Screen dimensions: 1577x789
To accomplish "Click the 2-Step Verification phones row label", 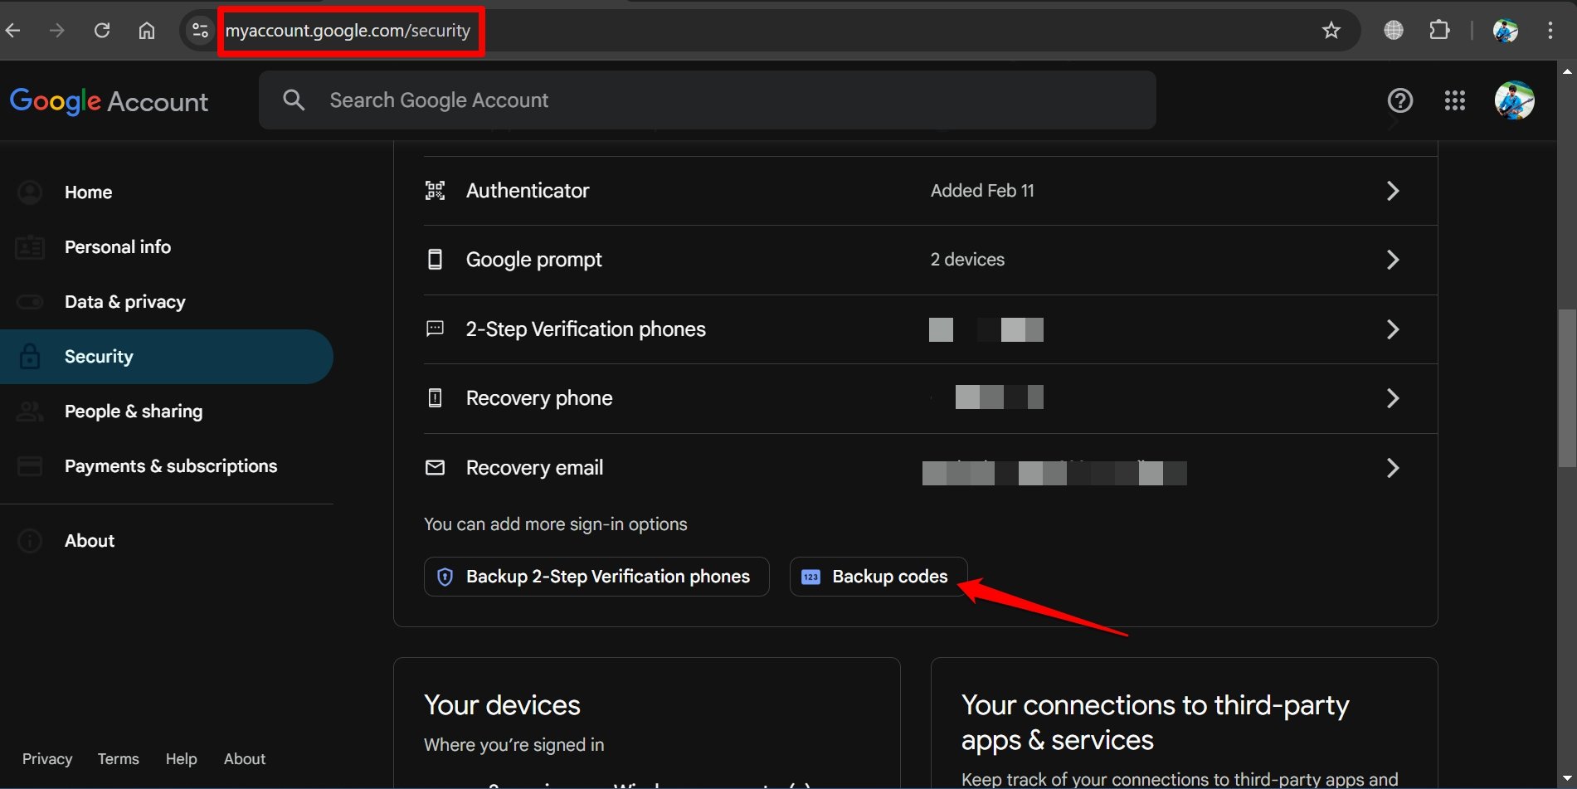I will point(586,329).
